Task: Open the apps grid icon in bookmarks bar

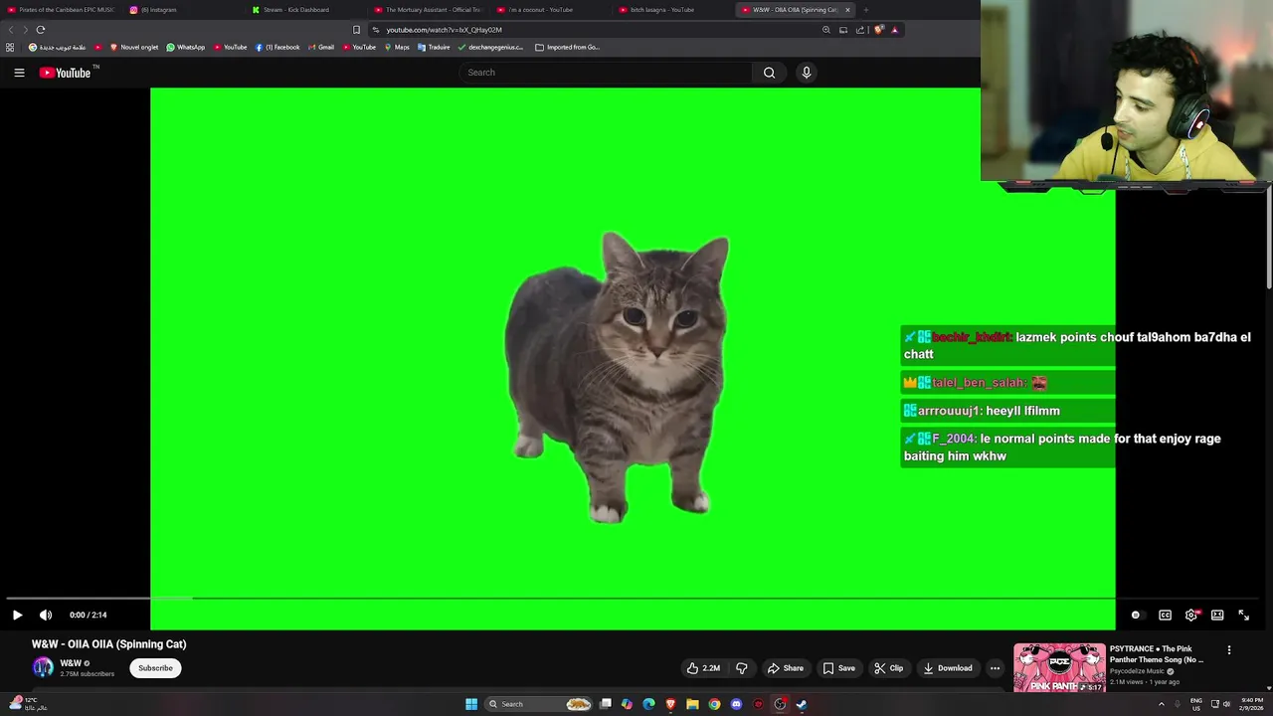Action: click(x=10, y=47)
